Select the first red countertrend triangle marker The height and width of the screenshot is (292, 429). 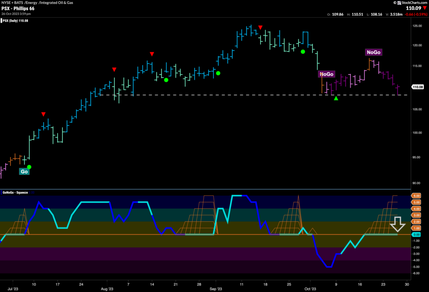coord(44,113)
